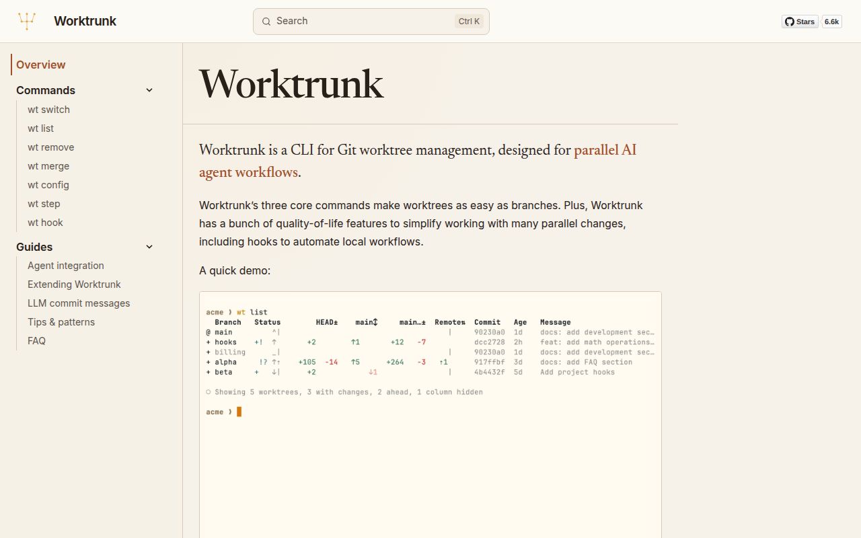Click the 'billing' branch row in demo
The width and height of the screenshot is (861, 538).
(x=430, y=352)
